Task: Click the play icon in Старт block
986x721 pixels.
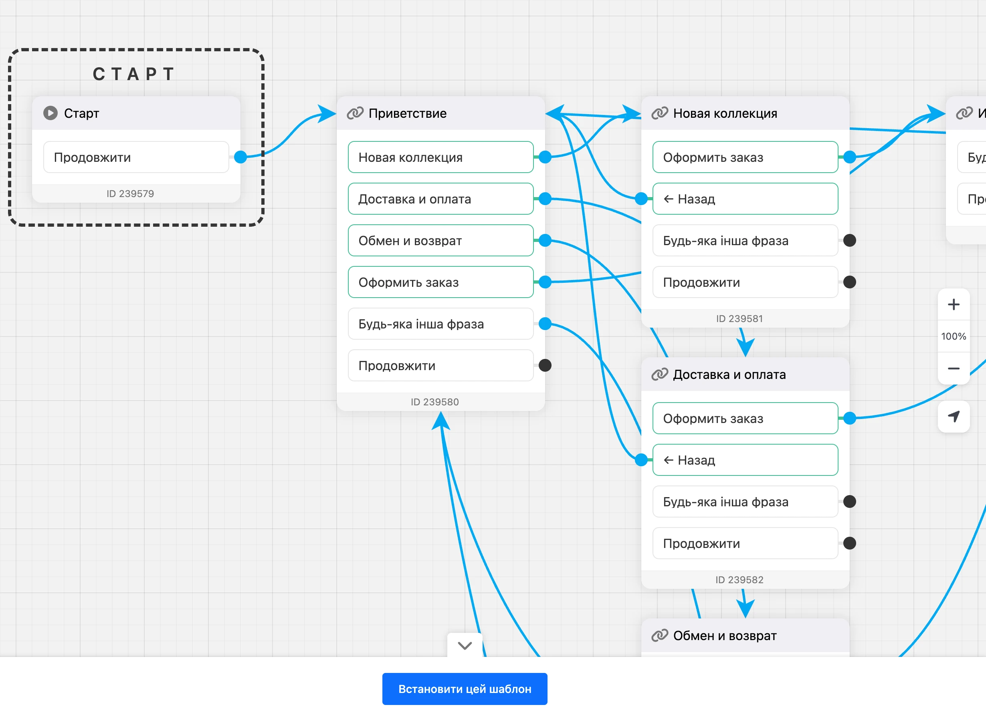Action: click(50, 113)
